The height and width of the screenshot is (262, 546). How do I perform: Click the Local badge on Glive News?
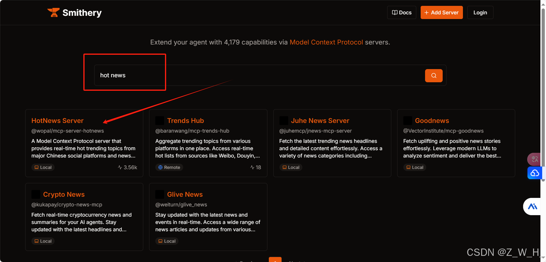pos(167,241)
